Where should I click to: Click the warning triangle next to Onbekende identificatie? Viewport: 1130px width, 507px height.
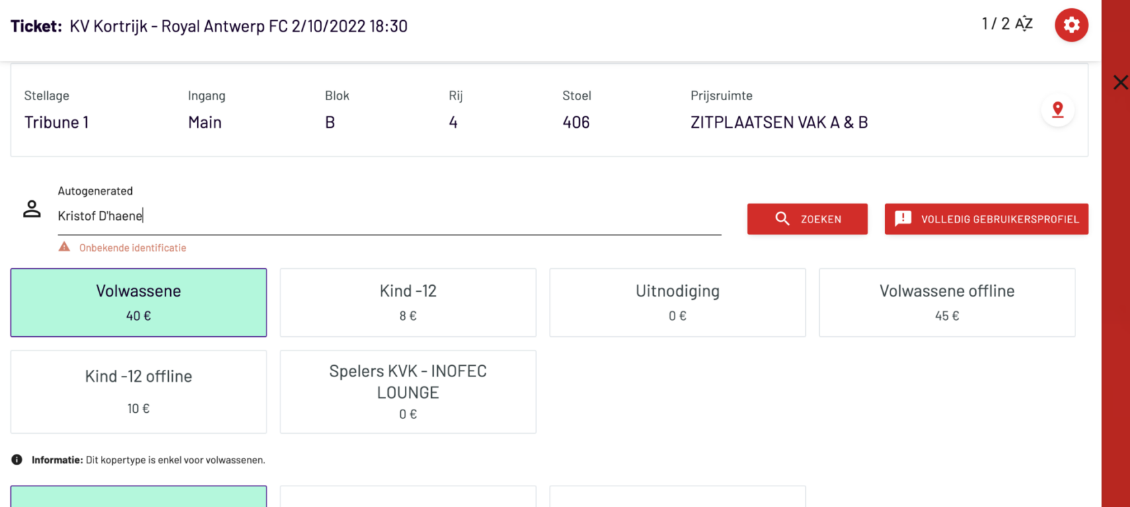63,247
